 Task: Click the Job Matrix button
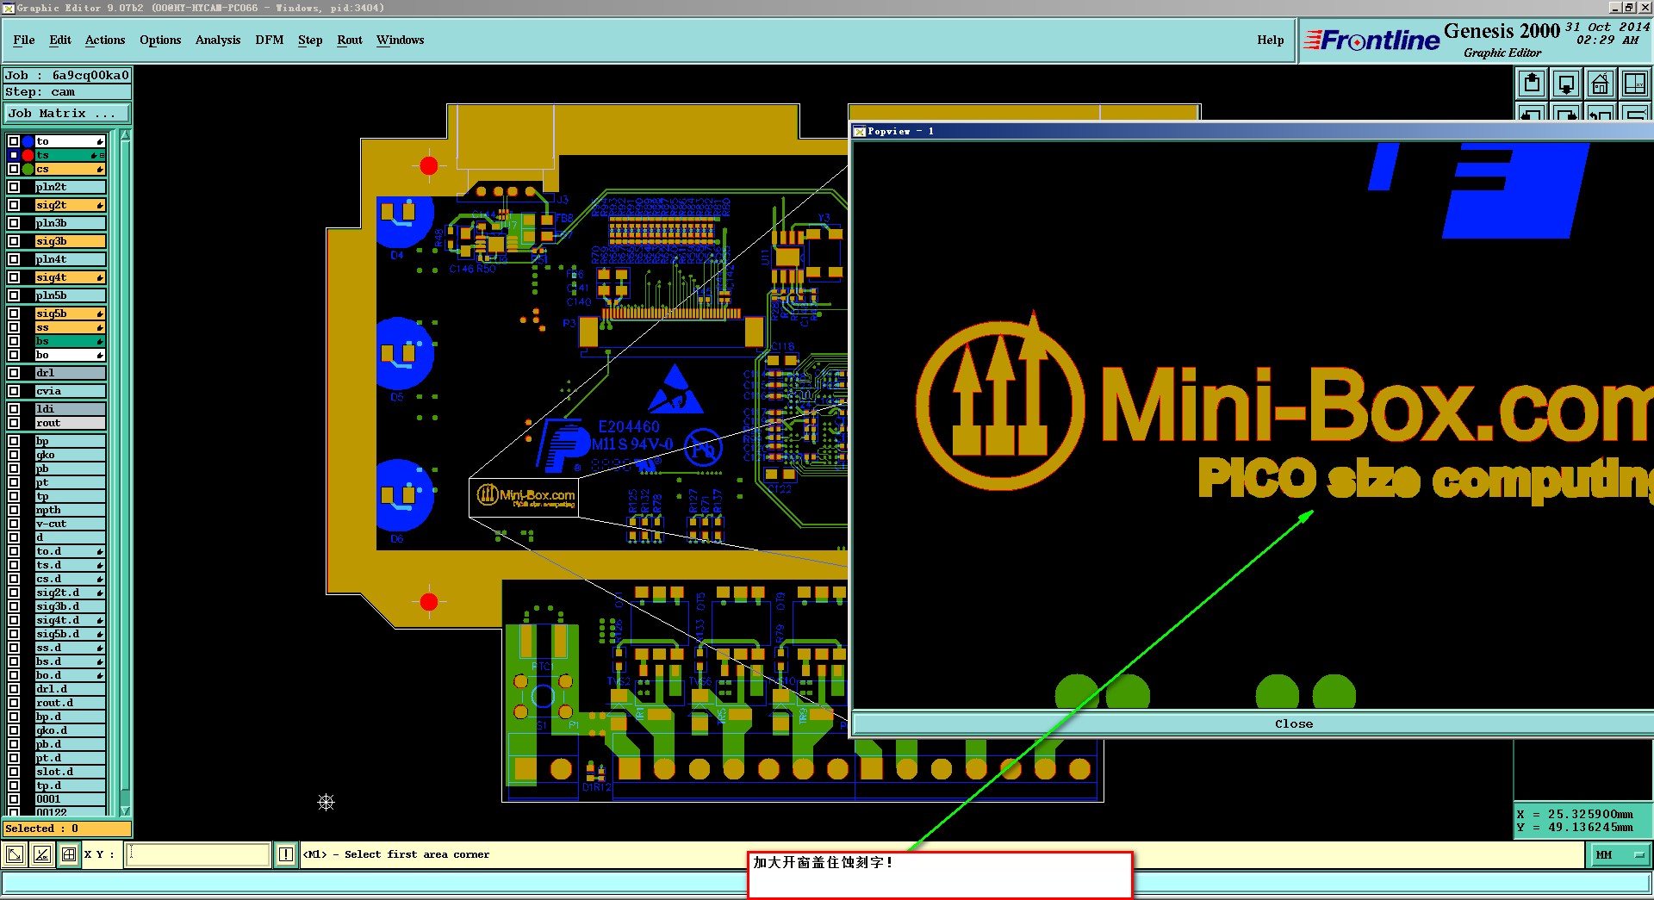67,113
